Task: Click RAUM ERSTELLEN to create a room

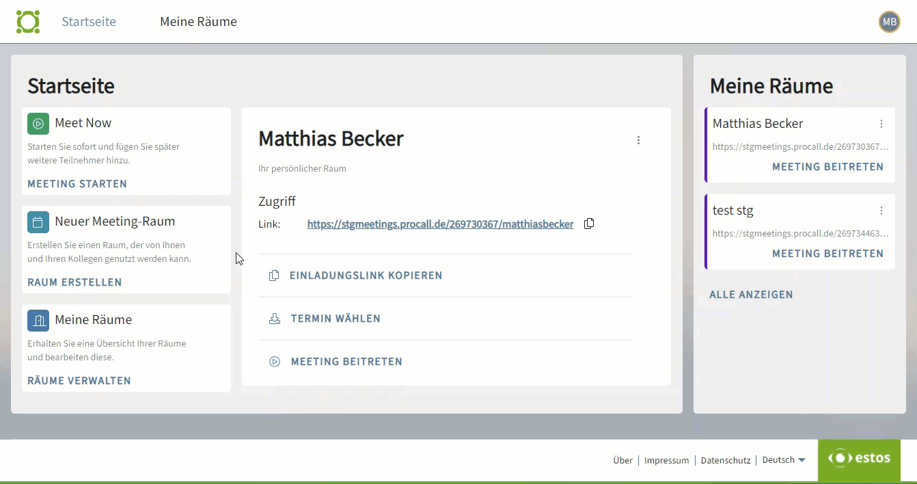Action: (x=74, y=282)
